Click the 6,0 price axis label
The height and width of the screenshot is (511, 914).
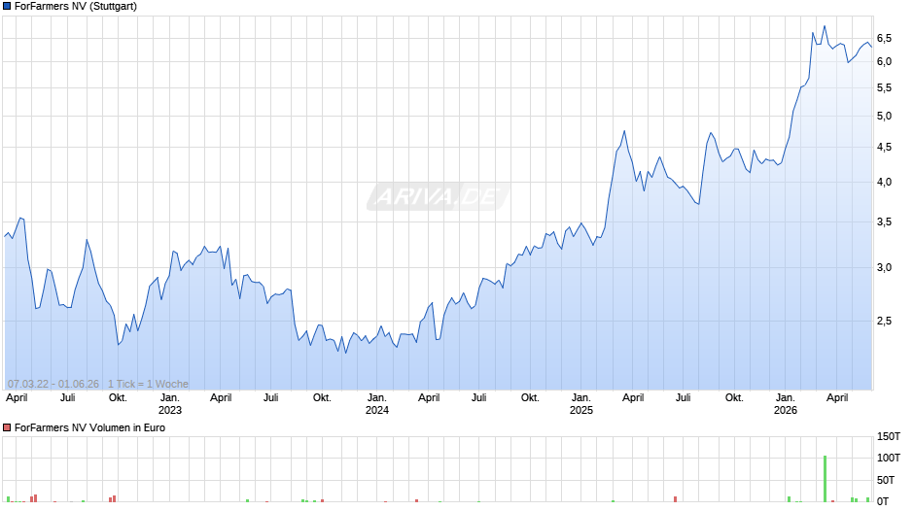[x=884, y=62]
